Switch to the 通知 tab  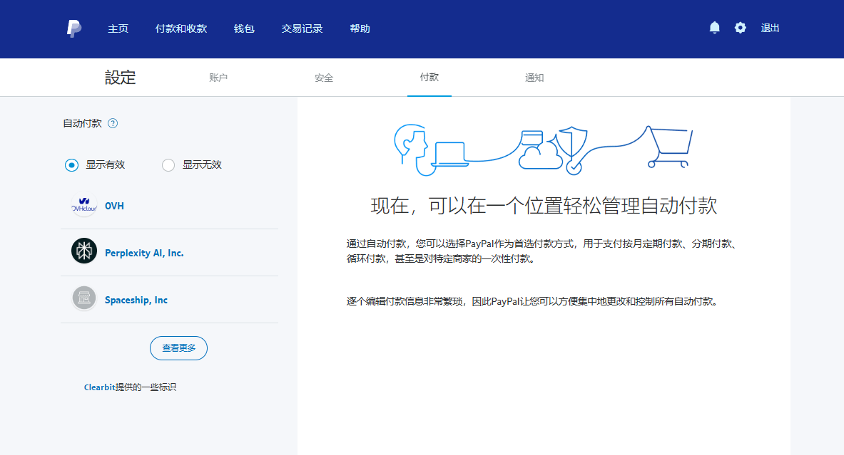tap(534, 78)
